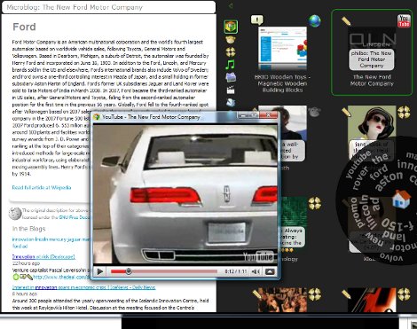This screenshot has width=417, height=329.
Task: Click the Microblog title field at top
Action: (109, 7)
